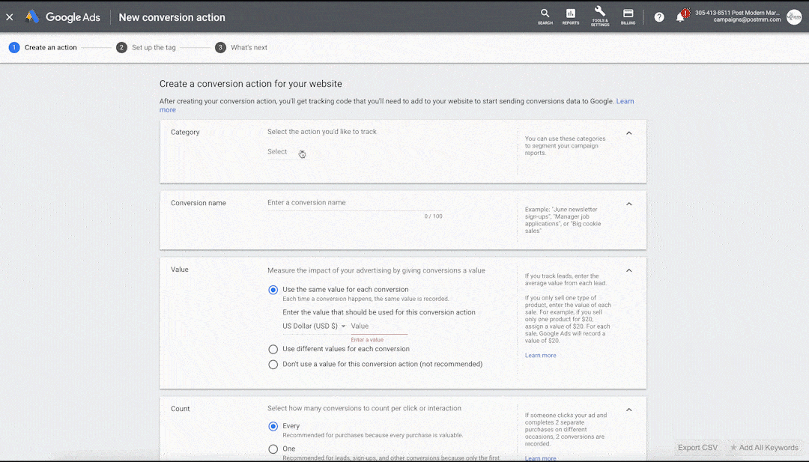Click the conversion name input field

pos(352,203)
